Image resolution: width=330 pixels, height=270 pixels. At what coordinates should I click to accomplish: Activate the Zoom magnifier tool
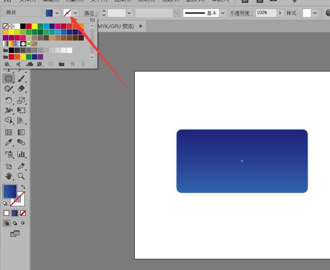(21, 176)
